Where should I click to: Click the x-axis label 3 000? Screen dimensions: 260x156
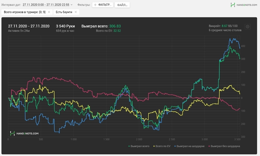click(x=205, y=139)
